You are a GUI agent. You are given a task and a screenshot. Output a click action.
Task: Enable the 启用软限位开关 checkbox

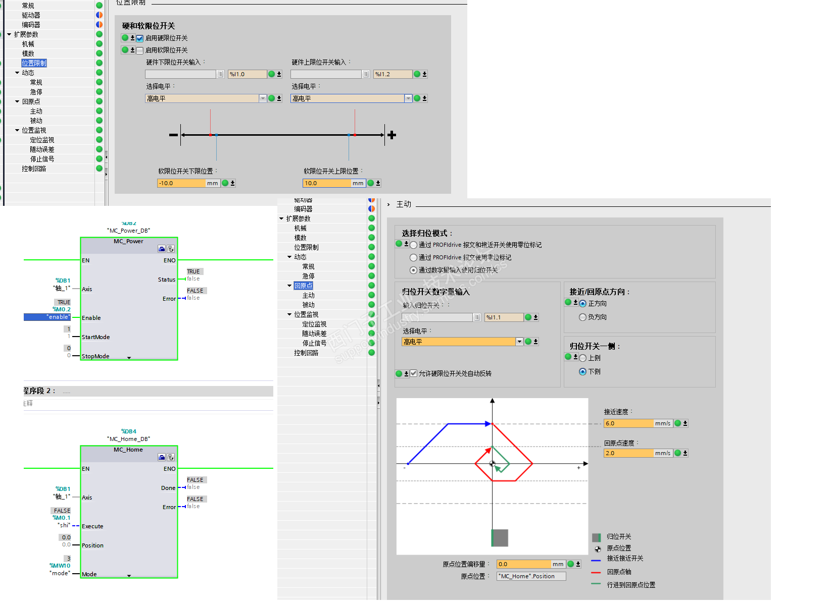[x=140, y=50]
